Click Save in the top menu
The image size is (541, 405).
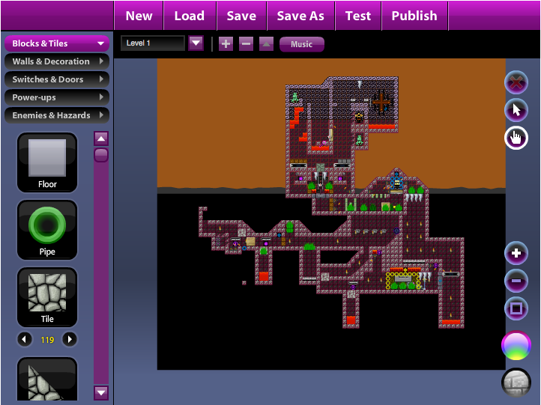[x=241, y=16]
